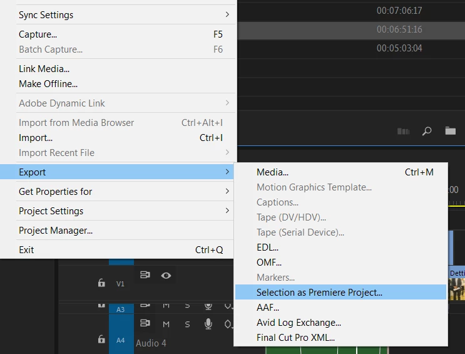Toggle sync lock on track V1
Image resolution: width=465 pixels, height=354 pixels.
click(145, 275)
